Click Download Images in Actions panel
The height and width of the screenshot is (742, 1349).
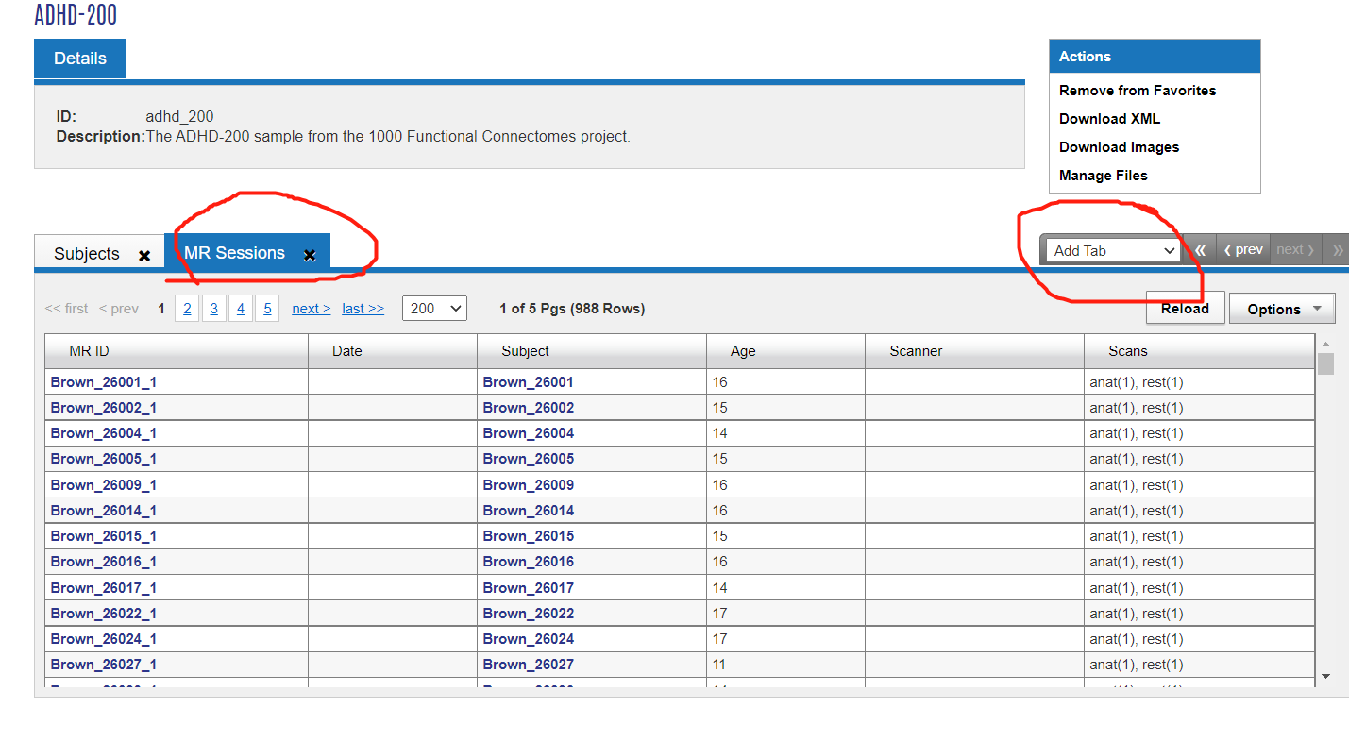click(1119, 147)
